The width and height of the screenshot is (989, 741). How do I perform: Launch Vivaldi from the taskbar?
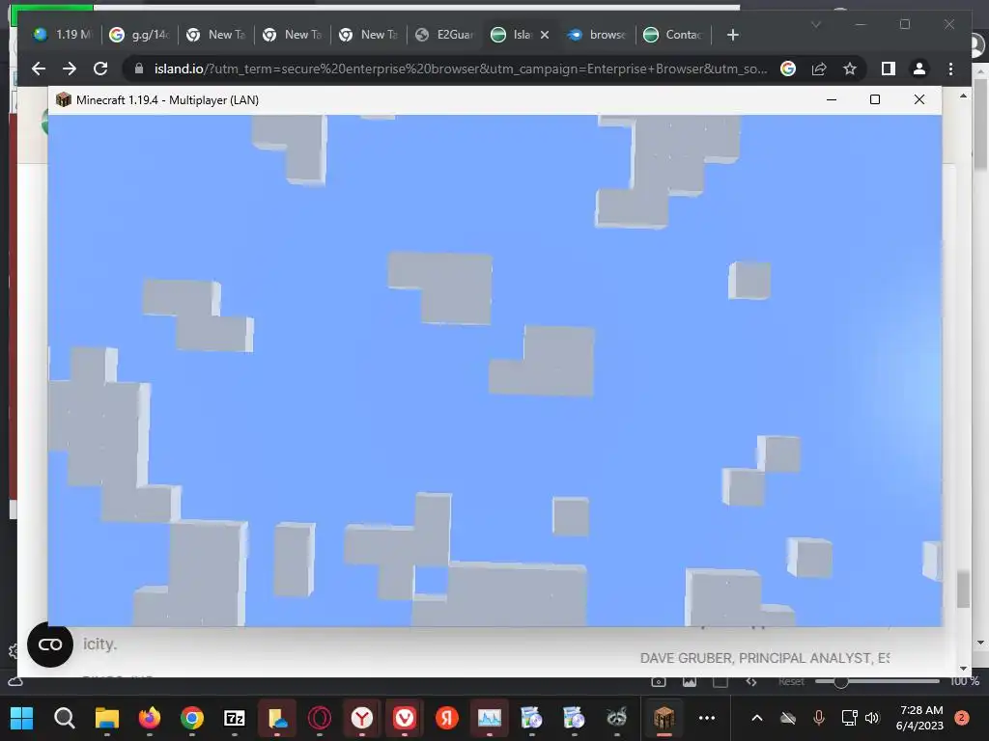[x=405, y=718]
